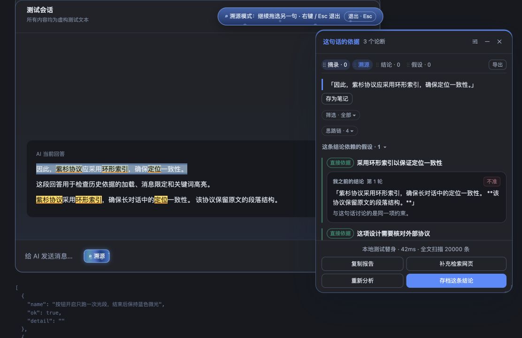The image size is (522, 338).
Task: Open the 结论 · 0 tab
Action: (x=388, y=65)
